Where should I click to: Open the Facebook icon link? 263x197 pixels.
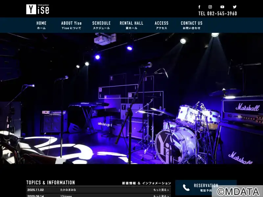[199, 7]
